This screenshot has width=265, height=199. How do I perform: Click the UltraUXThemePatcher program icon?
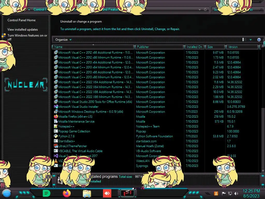point(56,146)
